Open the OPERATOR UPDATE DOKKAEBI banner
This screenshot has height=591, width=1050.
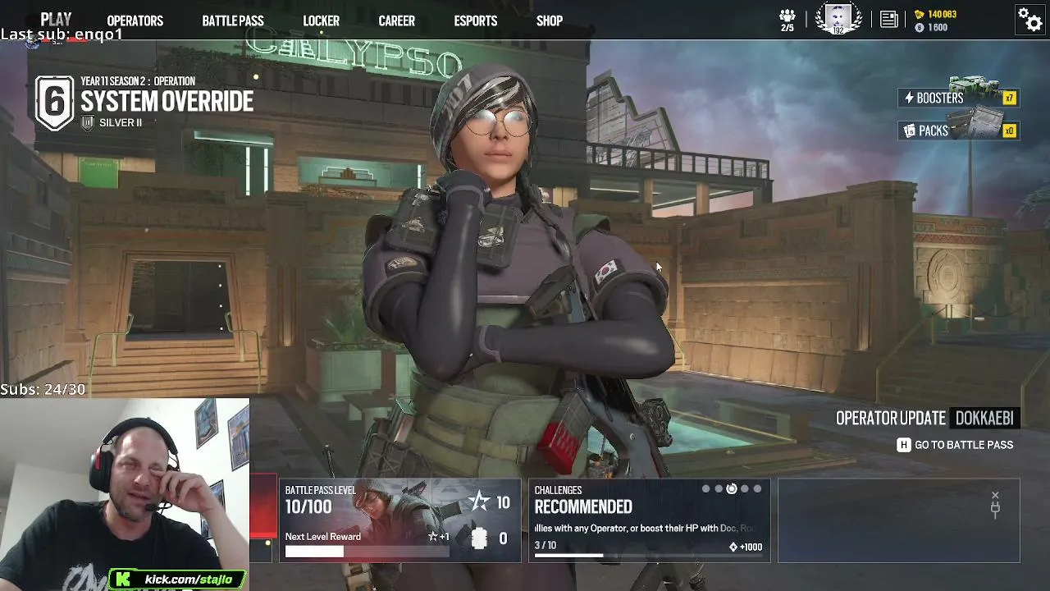[x=927, y=419]
